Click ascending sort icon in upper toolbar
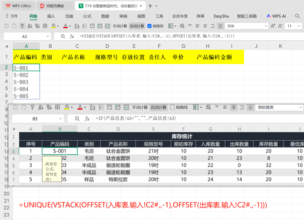This screenshot has height=220, width=304. click(x=30, y=26)
